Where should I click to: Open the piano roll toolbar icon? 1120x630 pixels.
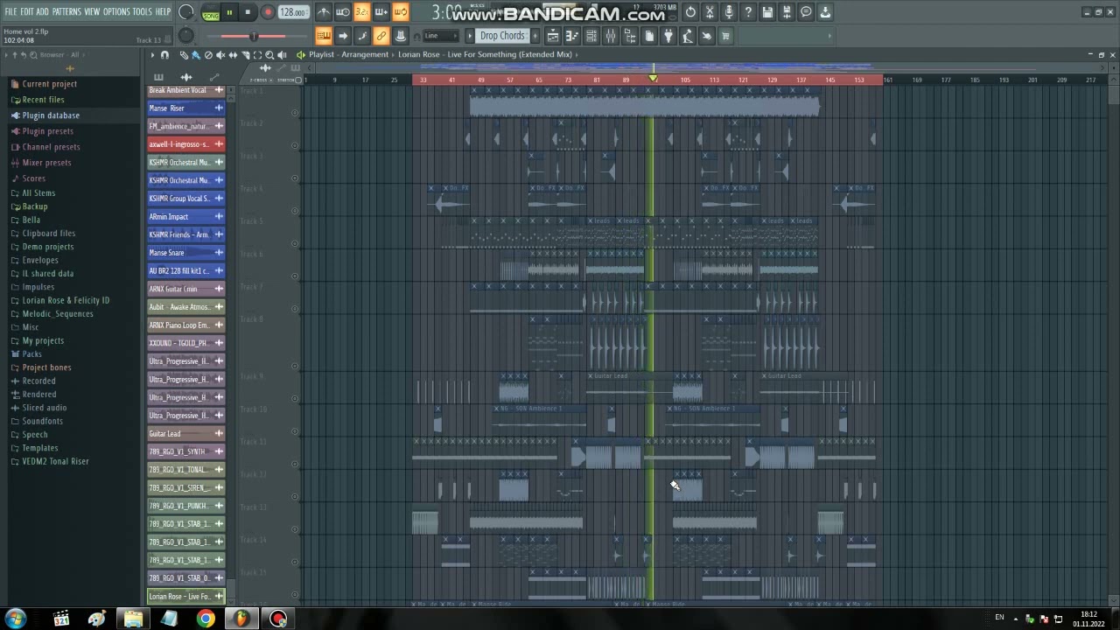click(572, 36)
